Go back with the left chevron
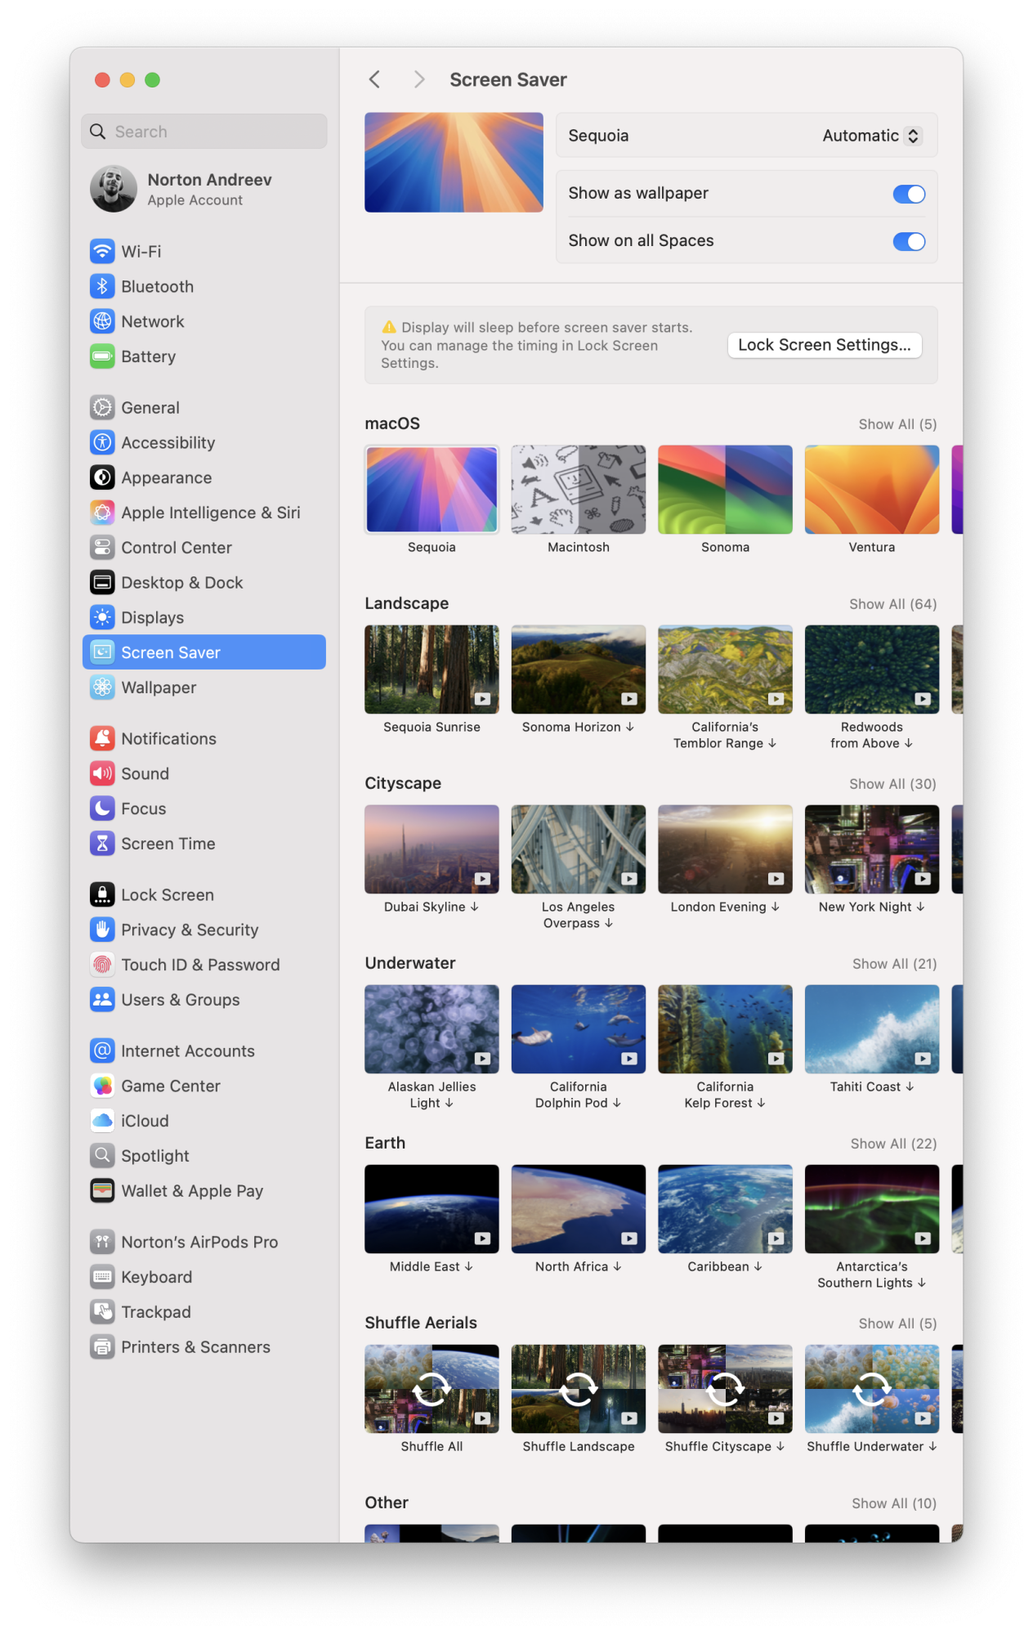 [375, 79]
